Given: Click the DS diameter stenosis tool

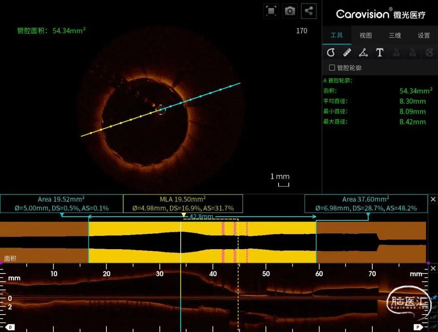Looking at the screenshot, I should pyautogui.click(x=412, y=52).
